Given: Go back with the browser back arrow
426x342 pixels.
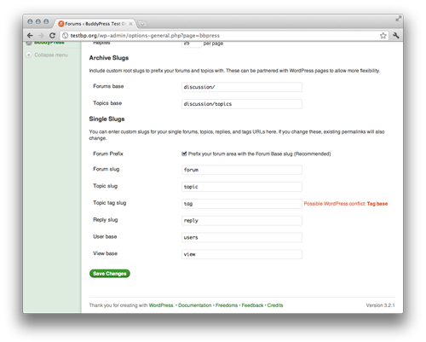Looking at the screenshot, I should point(30,36).
